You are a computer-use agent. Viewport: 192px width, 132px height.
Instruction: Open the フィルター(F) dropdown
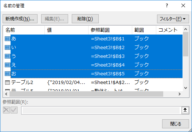click(173, 19)
